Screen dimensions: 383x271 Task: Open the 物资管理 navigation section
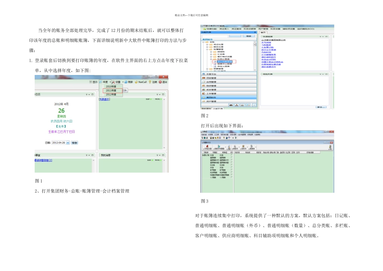pos(229,86)
